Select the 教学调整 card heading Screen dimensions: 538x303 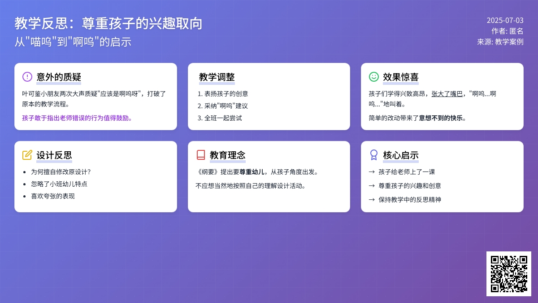217,77
